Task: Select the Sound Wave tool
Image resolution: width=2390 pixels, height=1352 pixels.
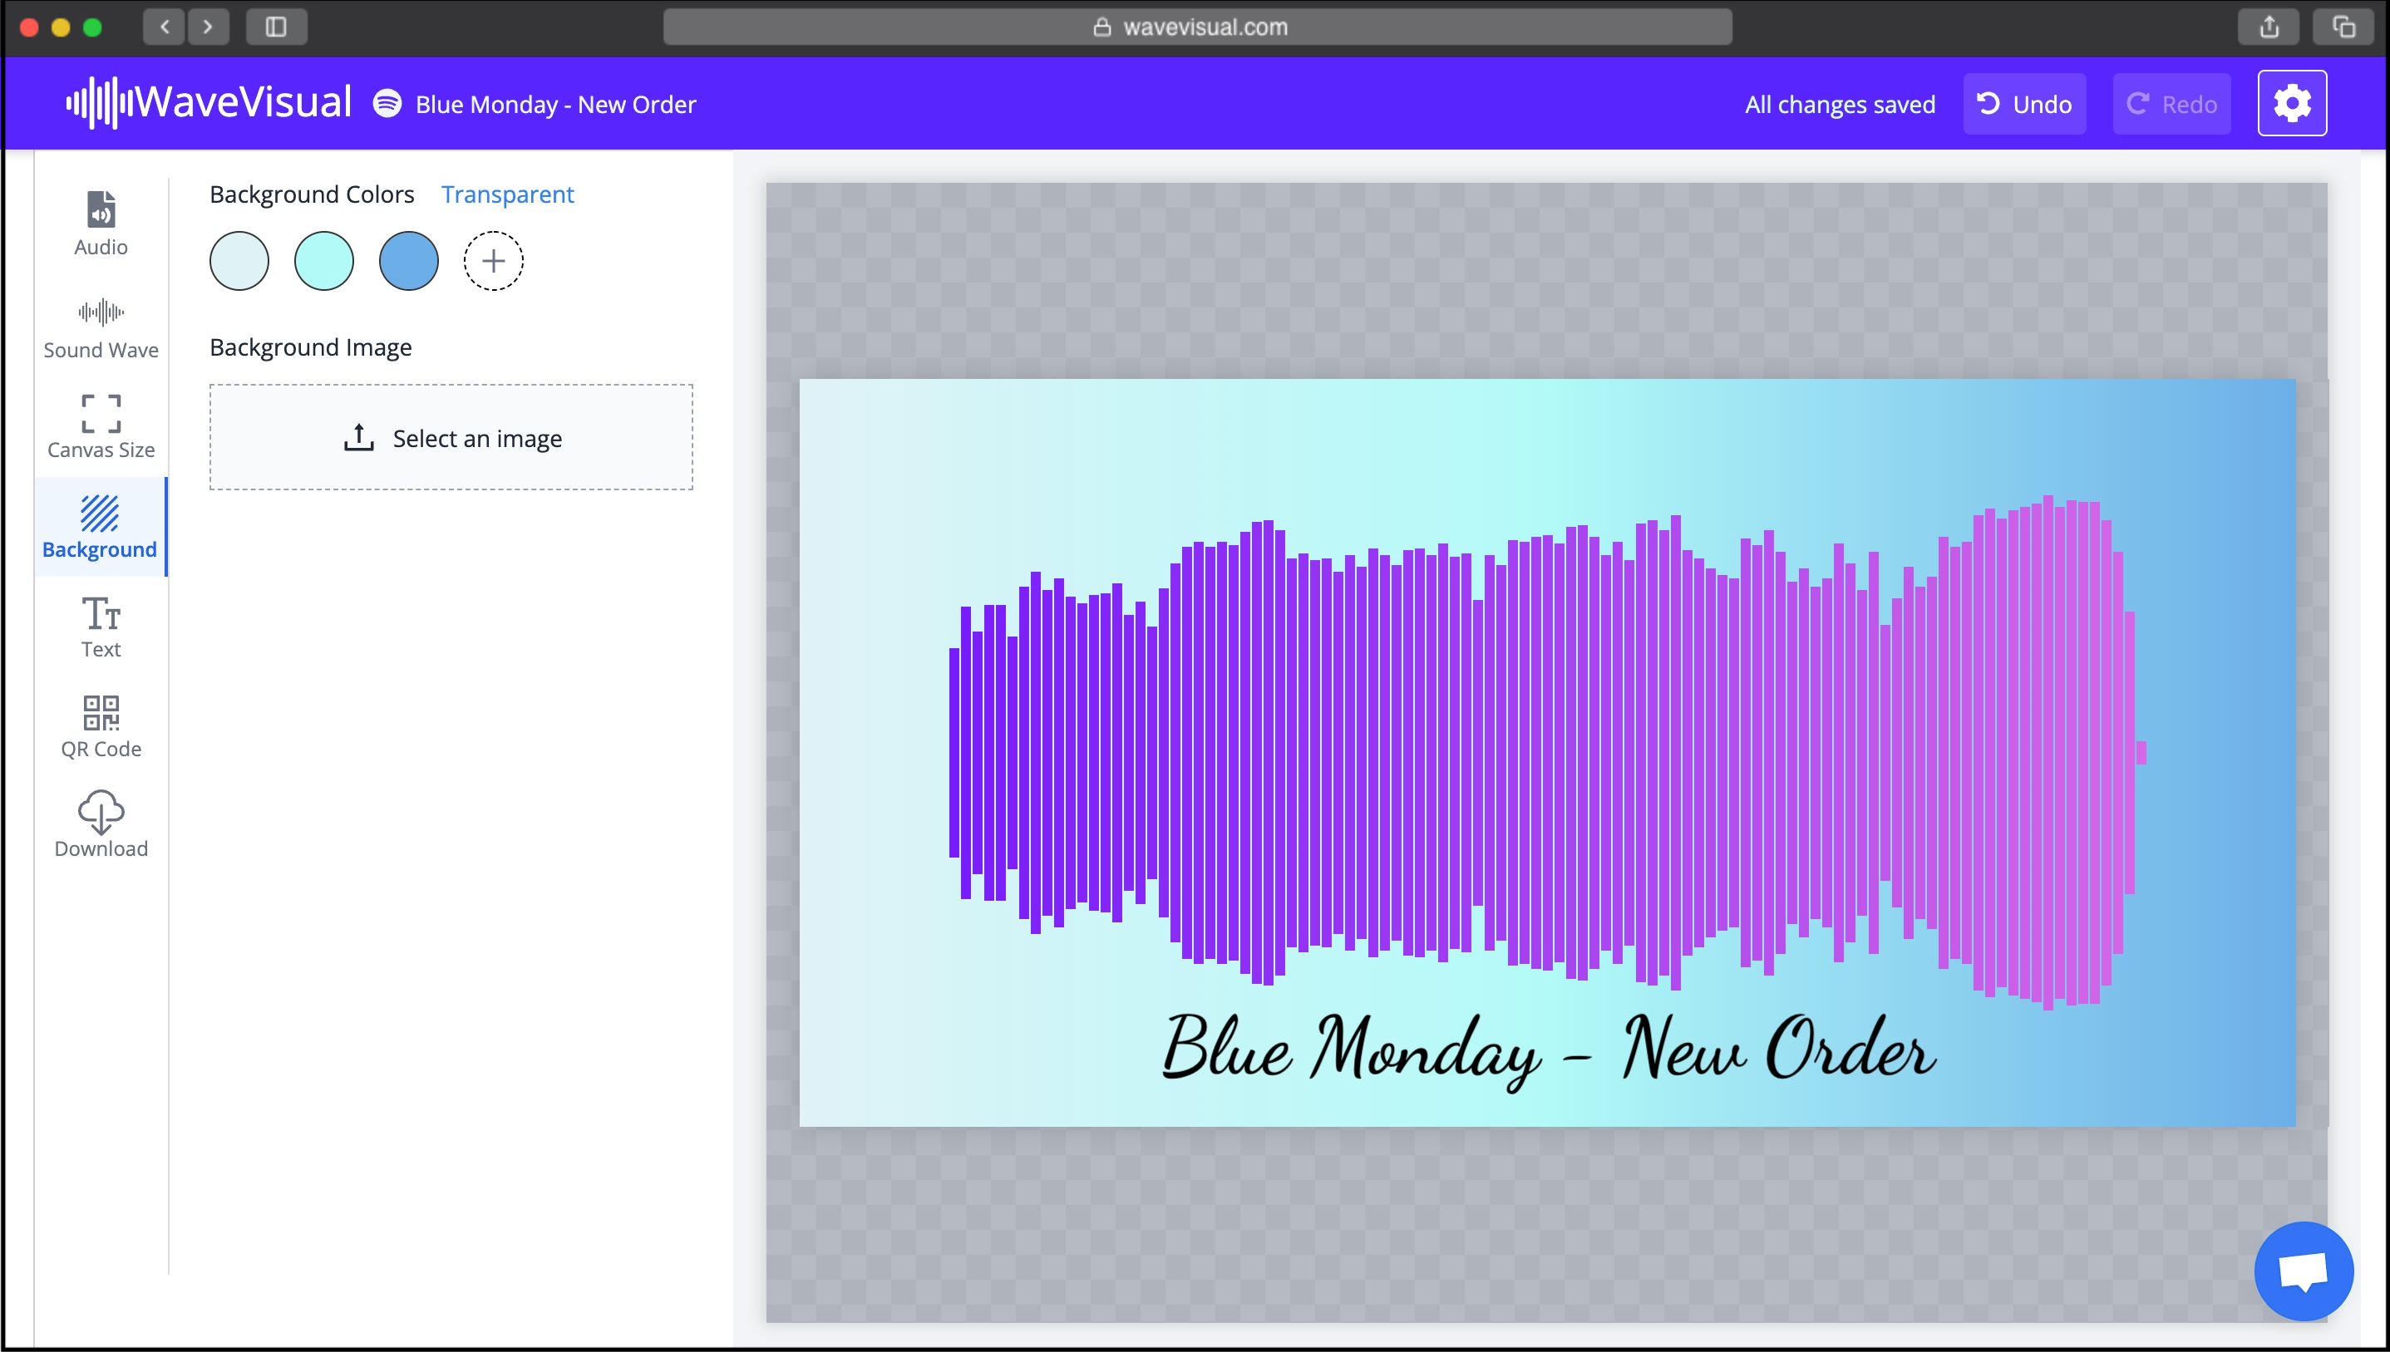Action: (101, 327)
